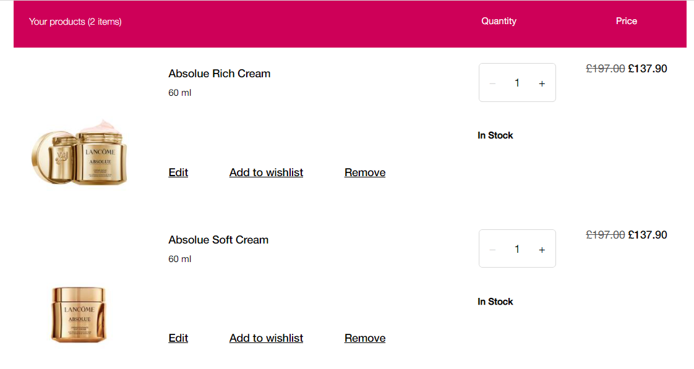Click the Quantity column header
Image resolution: width=694 pixels, height=369 pixels.
[499, 21]
